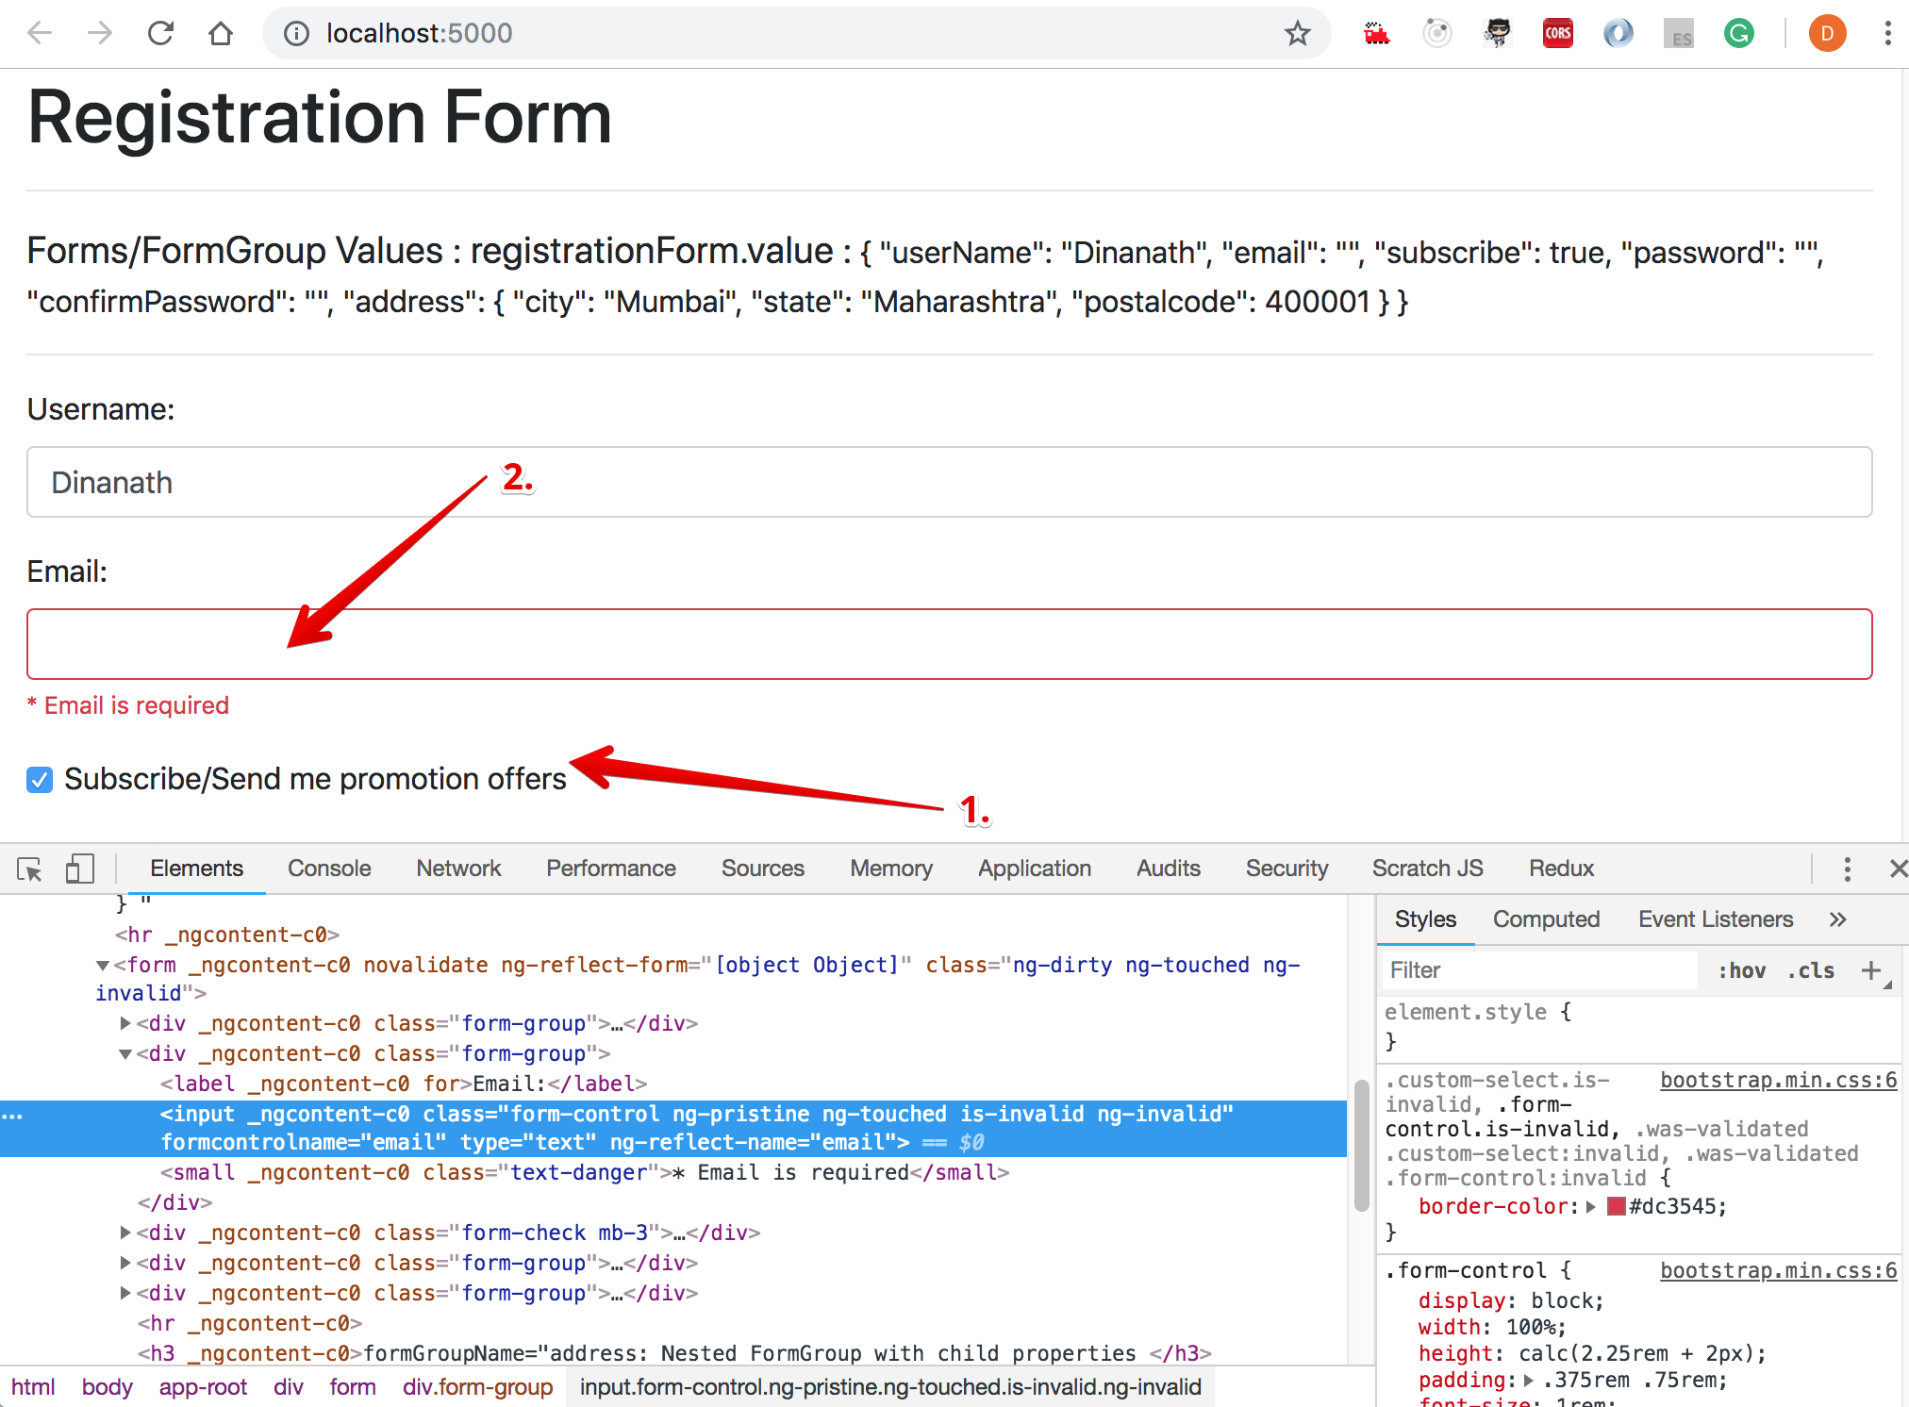Uncheck Subscribe/Send me promotion offers checkbox

[40, 780]
